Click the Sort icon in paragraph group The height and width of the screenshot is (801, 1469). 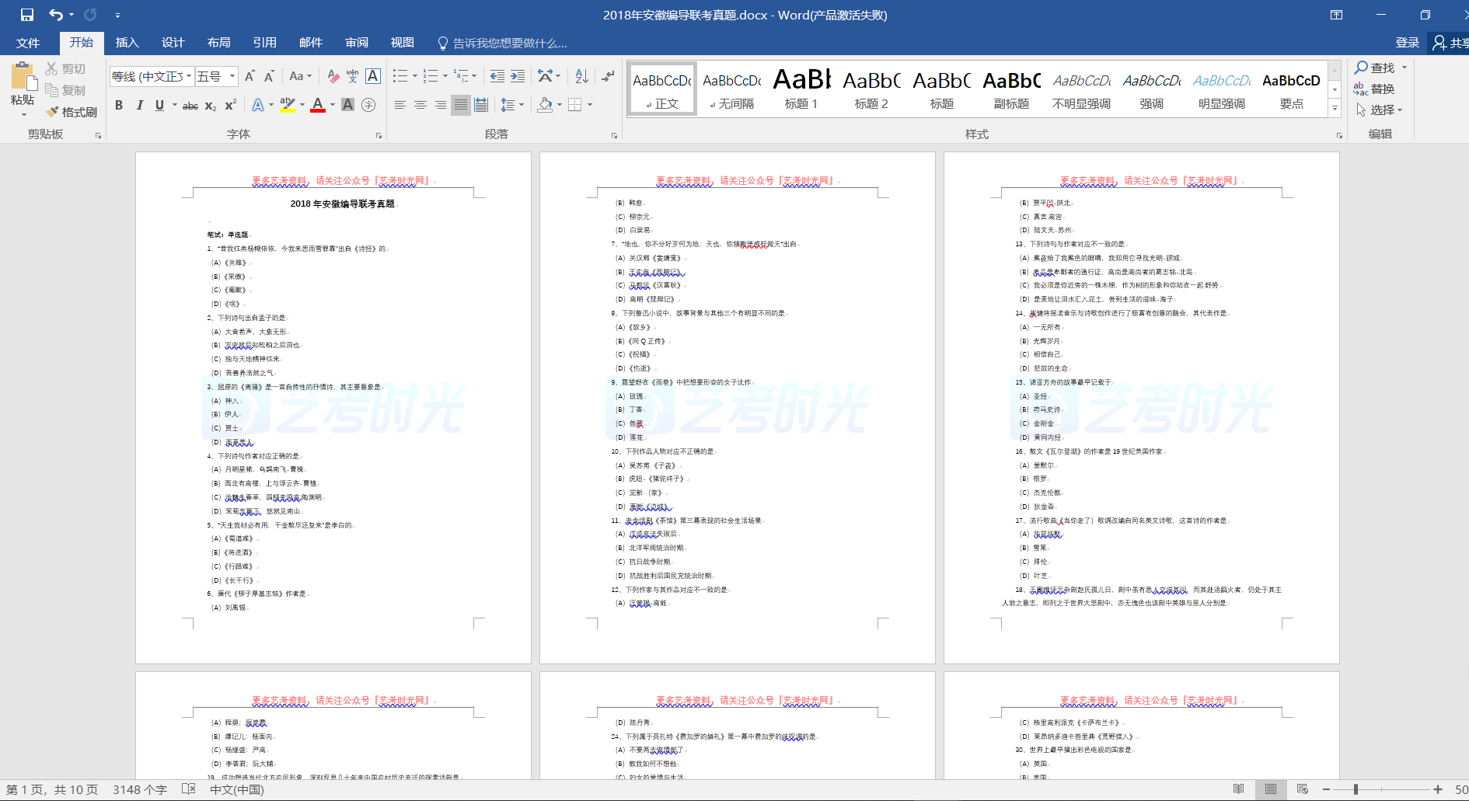(x=581, y=76)
